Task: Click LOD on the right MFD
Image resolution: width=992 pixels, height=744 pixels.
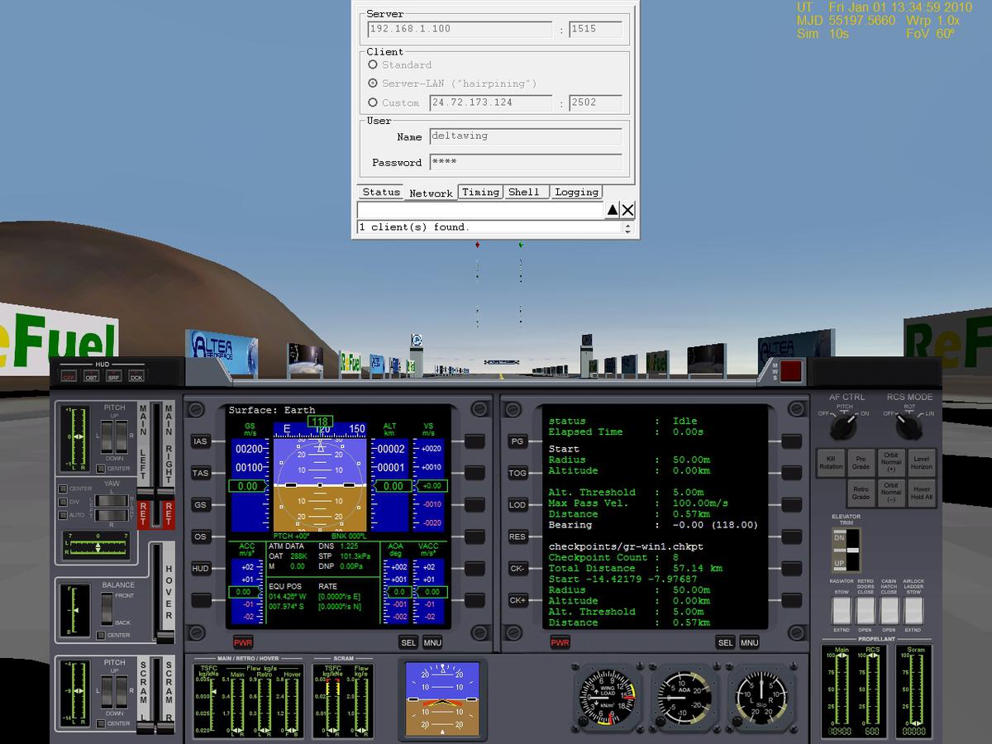Action: (517, 504)
